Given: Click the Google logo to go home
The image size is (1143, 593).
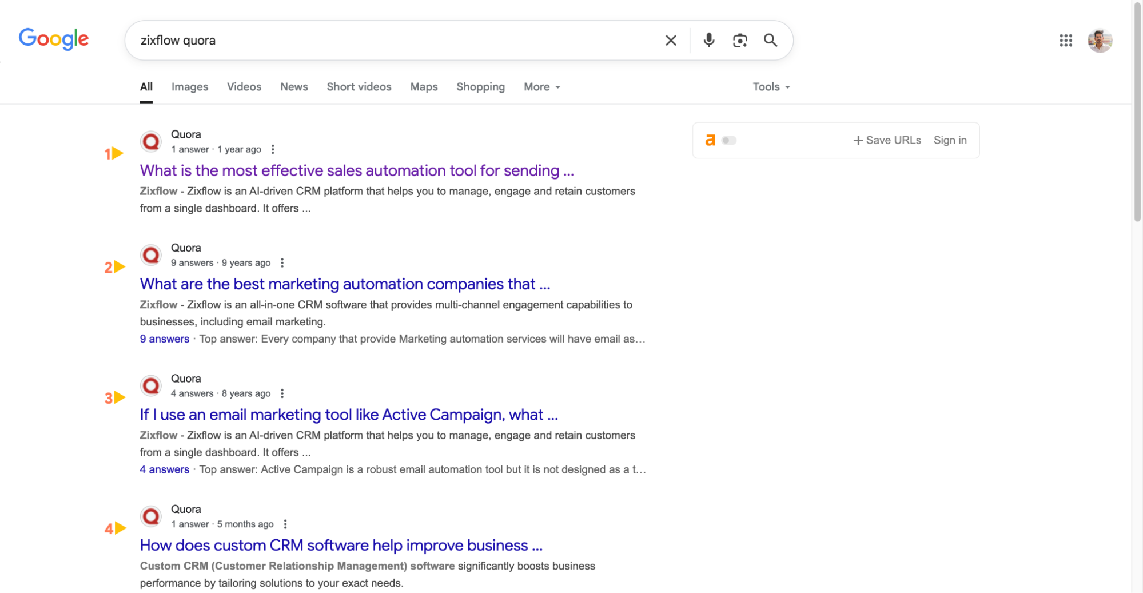Looking at the screenshot, I should [x=53, y=39].
